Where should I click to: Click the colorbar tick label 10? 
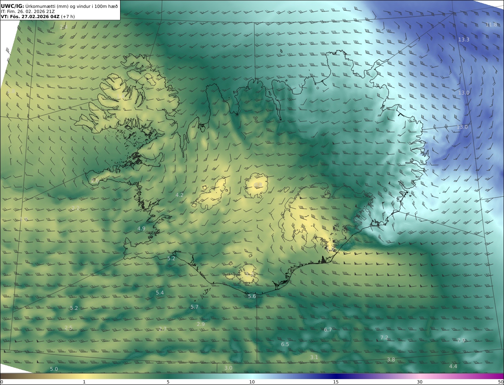(252, 382)
